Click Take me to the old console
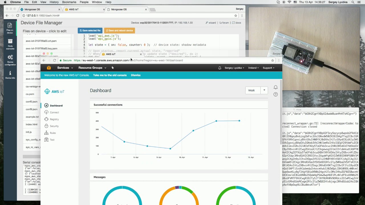 (x=110, y=75)
